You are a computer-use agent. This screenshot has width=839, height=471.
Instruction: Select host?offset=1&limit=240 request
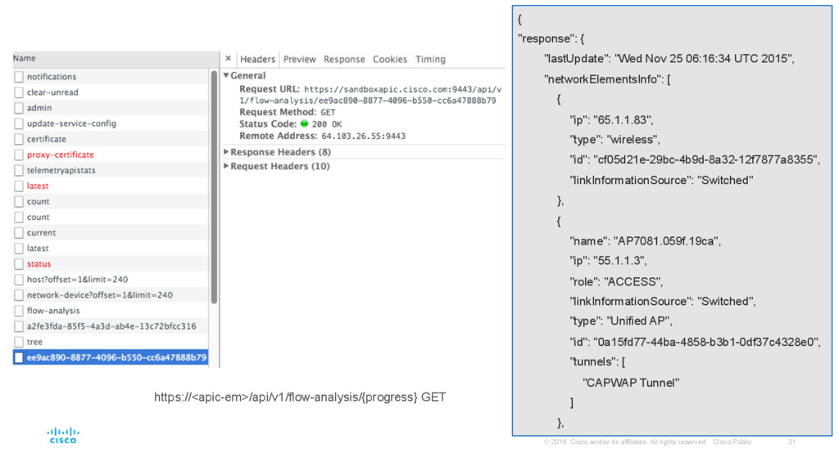pos(111,280)
